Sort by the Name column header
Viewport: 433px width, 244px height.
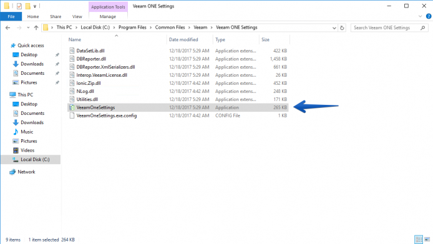coord(75,39)
